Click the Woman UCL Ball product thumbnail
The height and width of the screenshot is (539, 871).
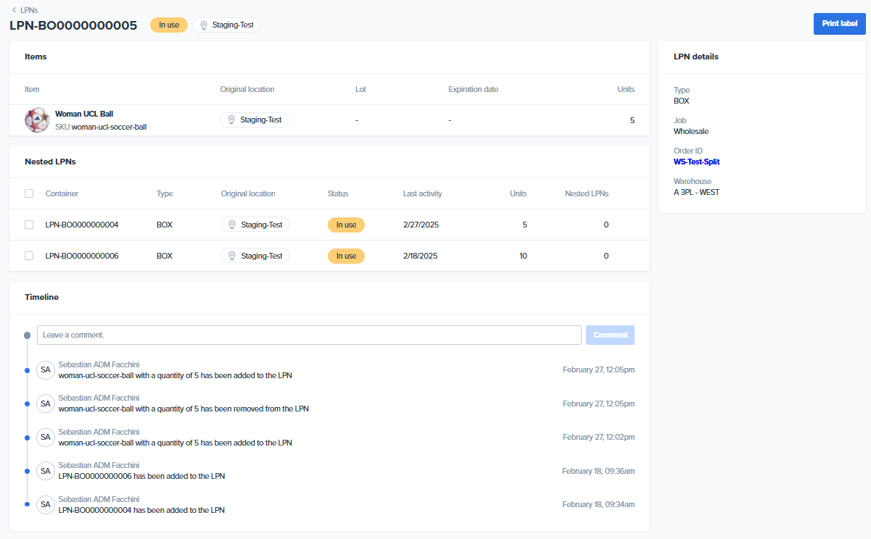point(37,120)
